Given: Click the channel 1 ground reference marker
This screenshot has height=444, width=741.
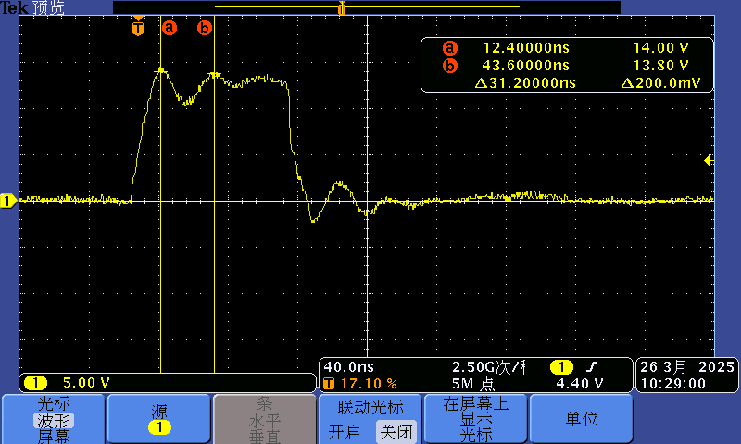Looking at the screenshot, I should (x=8, y=201).
